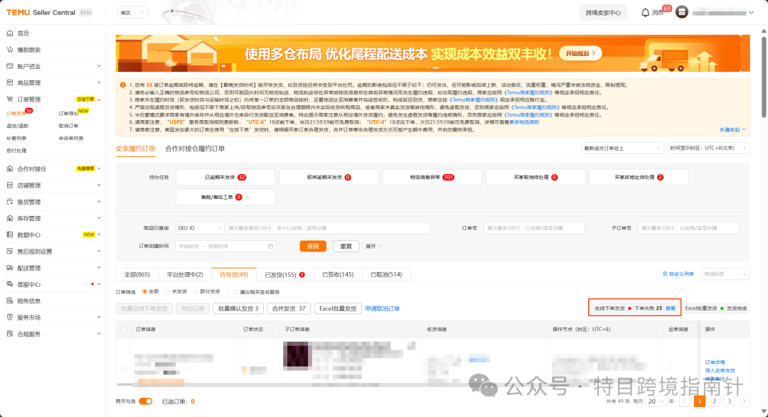Screen dimensions: 768x417
Task: Click the 配送管理 truck icon
Action: tap(10, 268)
